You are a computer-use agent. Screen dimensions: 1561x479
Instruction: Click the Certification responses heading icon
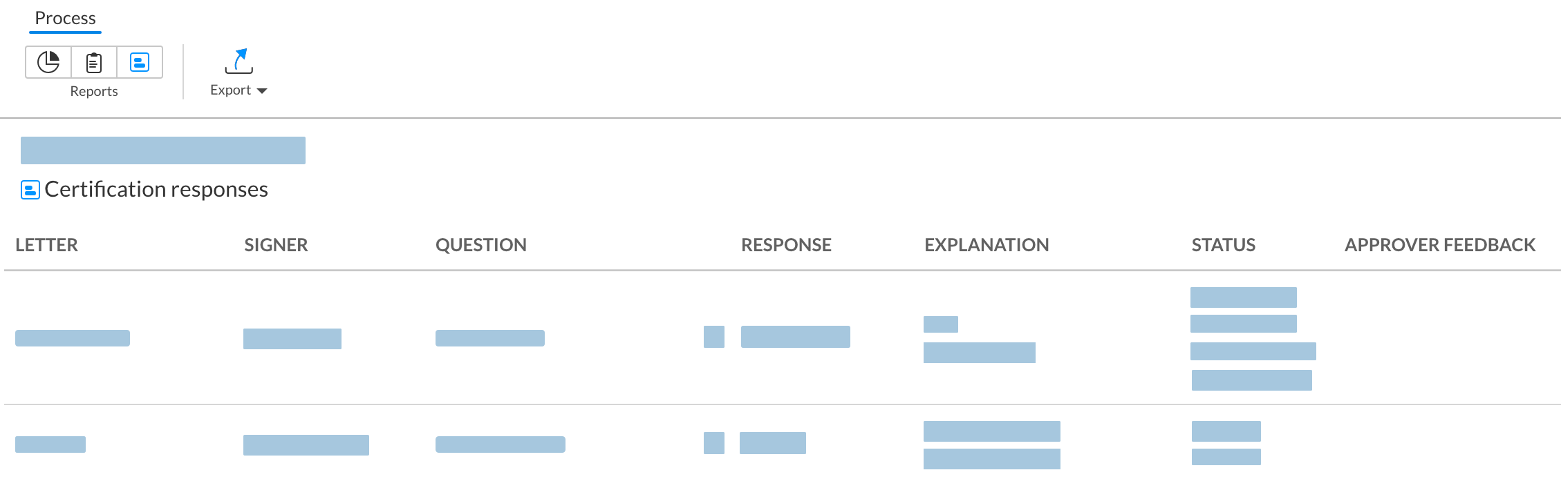30,190
